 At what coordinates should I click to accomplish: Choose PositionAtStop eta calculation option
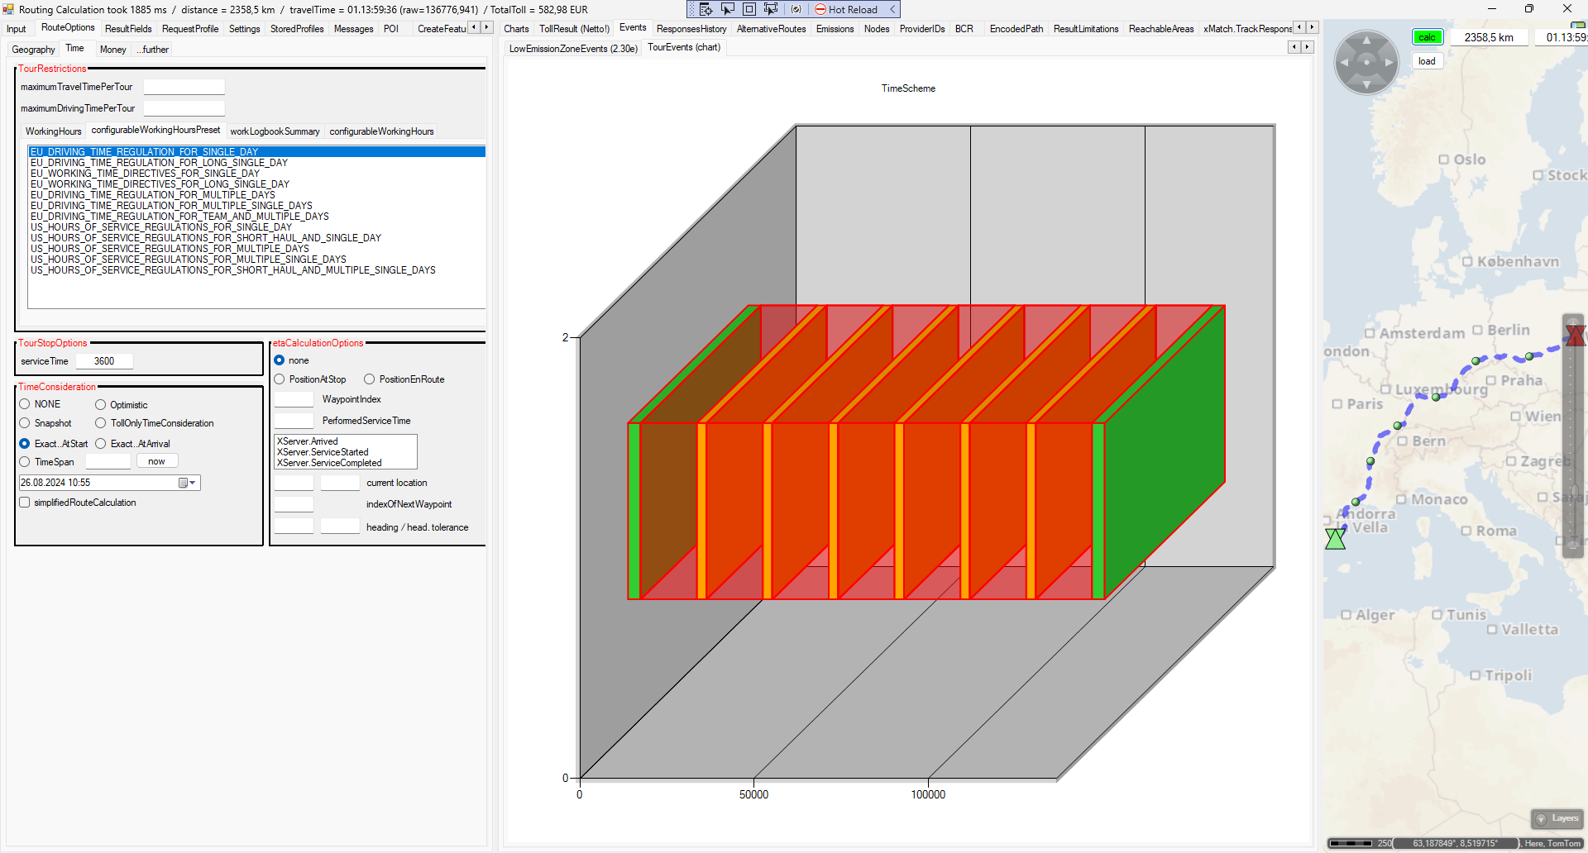(280, 379)
